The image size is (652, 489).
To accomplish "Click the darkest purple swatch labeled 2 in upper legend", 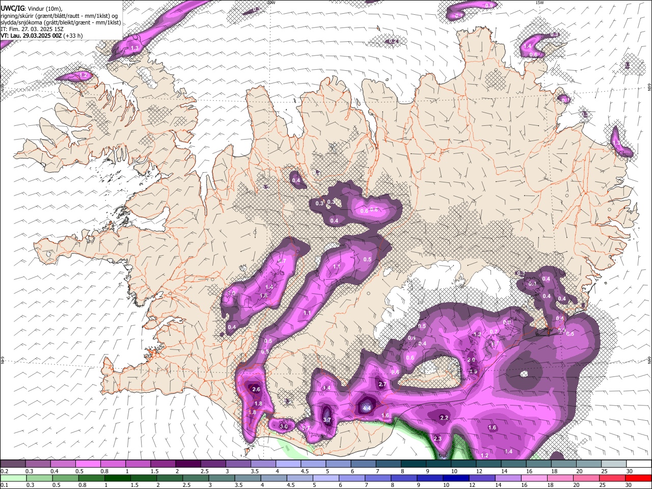I will point(188,464).
